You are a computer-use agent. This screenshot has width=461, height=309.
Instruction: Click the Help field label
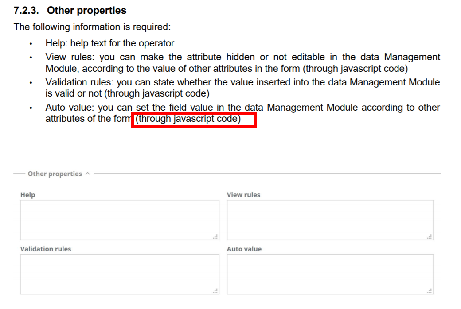(x=27, y=195)
